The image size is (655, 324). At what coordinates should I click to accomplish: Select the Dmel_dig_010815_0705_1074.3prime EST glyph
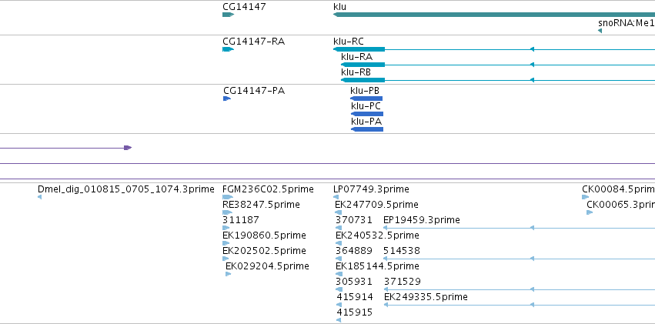[x=40, y=197]
